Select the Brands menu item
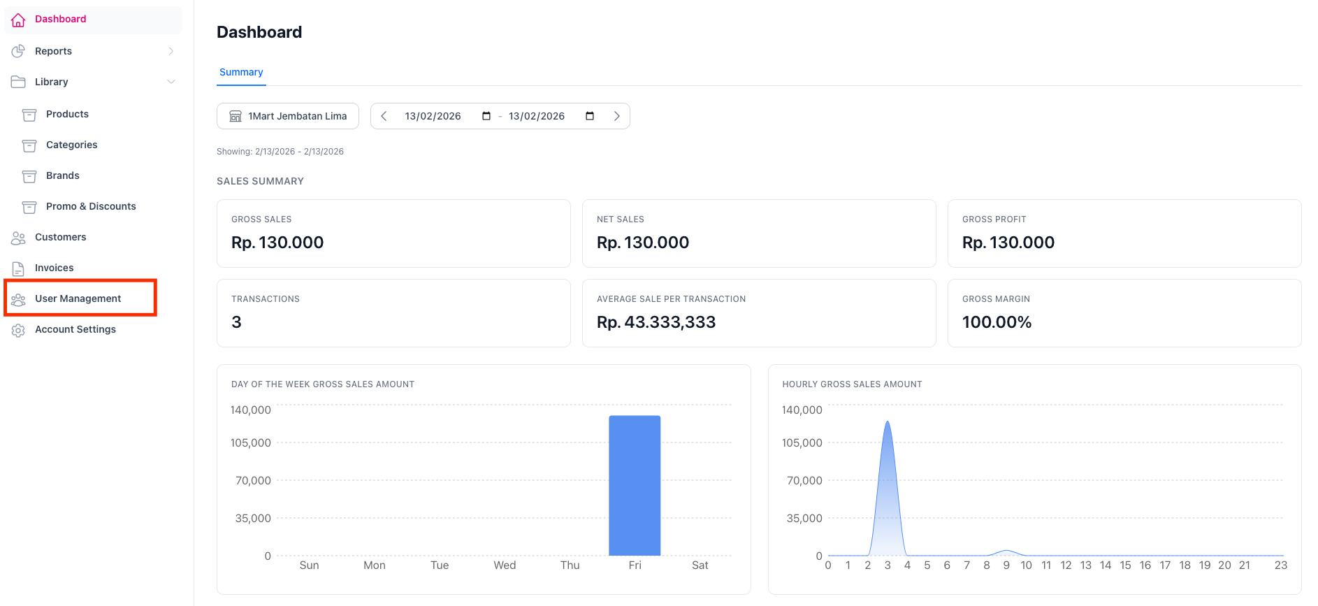 [63, 175]
